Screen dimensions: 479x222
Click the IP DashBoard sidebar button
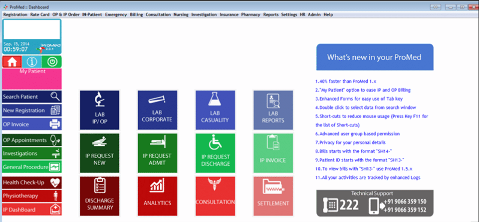(x=32, y=210)
